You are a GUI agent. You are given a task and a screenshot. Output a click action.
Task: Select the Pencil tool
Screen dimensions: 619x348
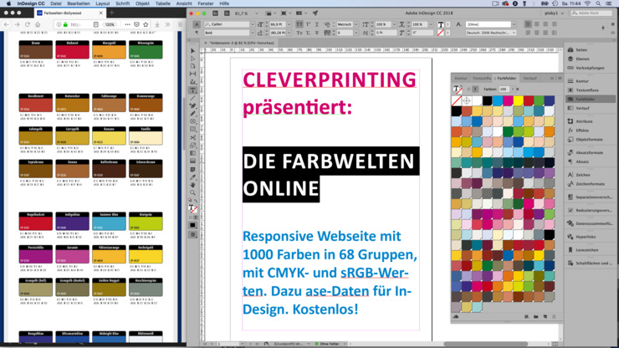192,114
